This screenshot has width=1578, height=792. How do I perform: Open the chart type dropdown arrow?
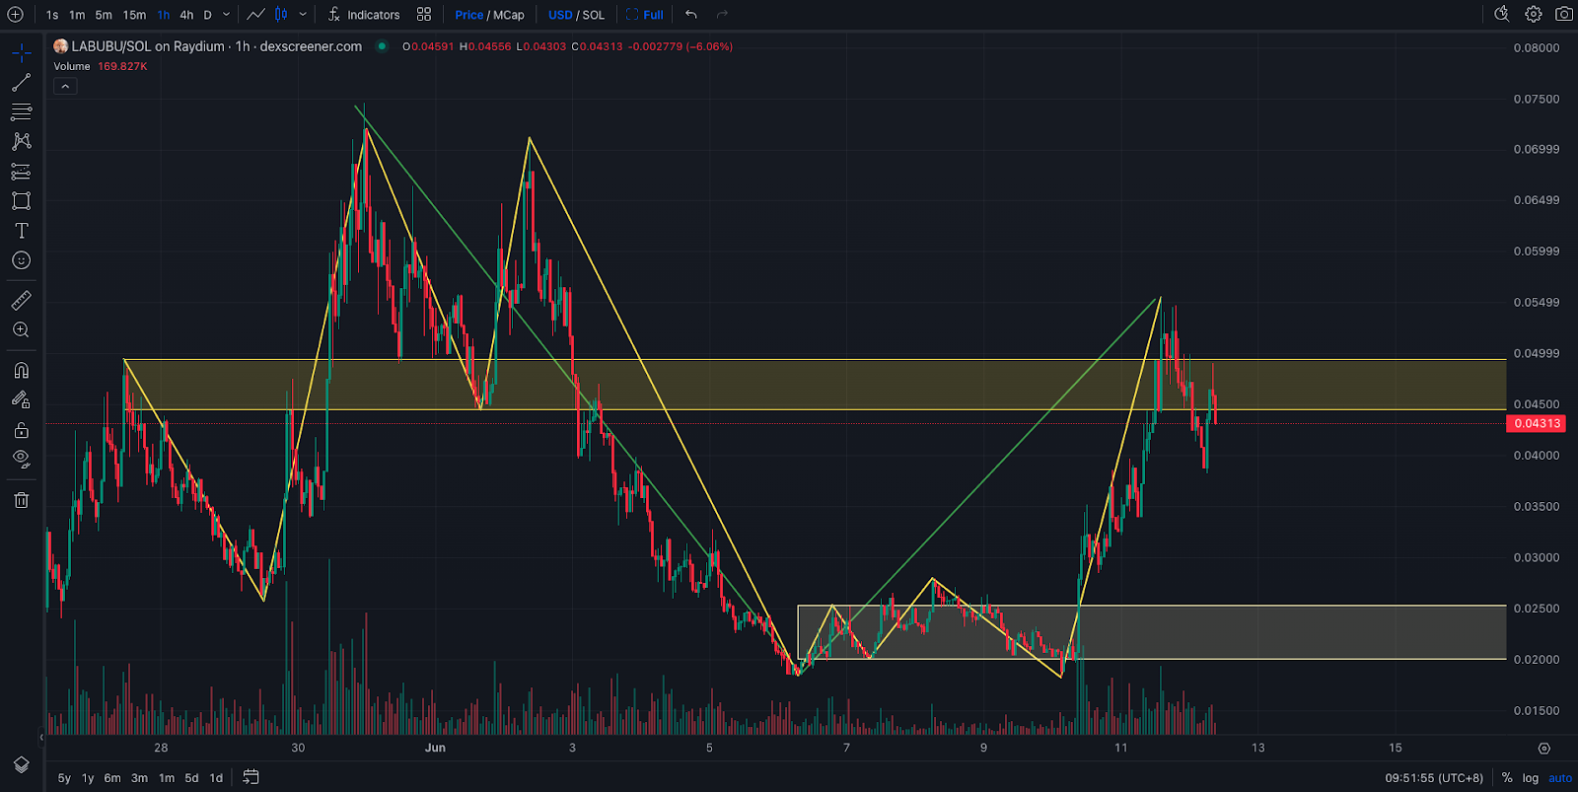pos(303,15)
